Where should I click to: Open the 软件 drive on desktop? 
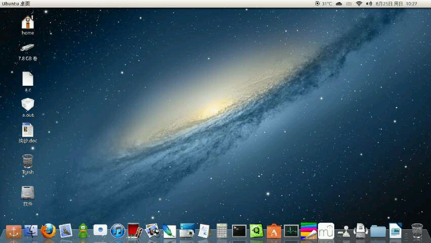[x=28, y=196]
